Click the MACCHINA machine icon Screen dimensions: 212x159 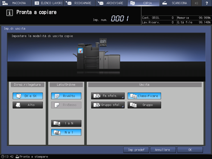[x=5, y=3]
